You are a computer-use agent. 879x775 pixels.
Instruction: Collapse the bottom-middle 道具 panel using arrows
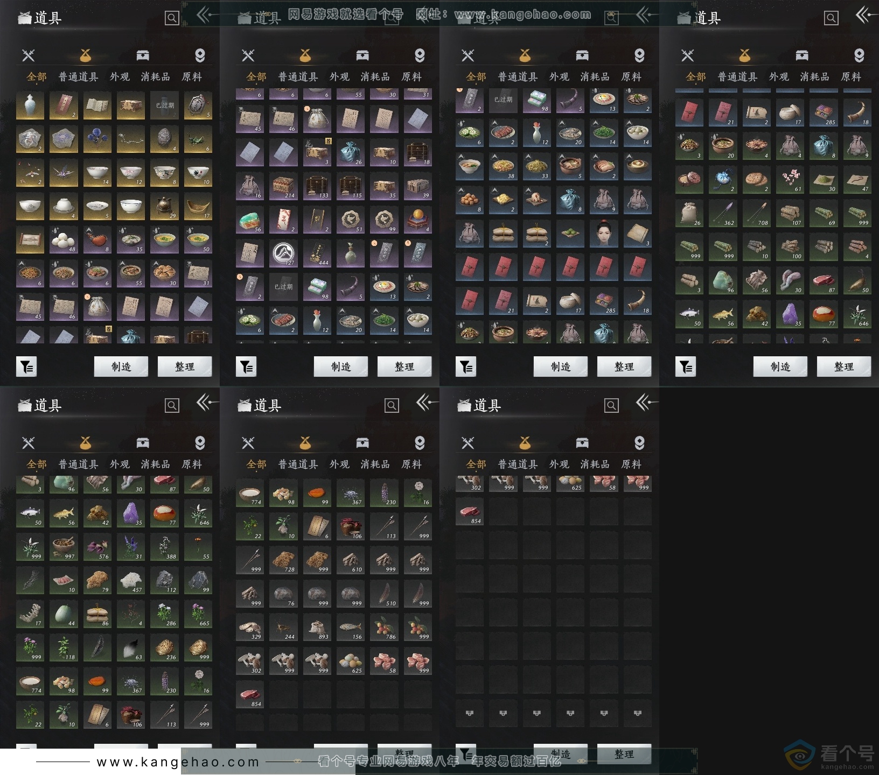click(x=426, y=402)
